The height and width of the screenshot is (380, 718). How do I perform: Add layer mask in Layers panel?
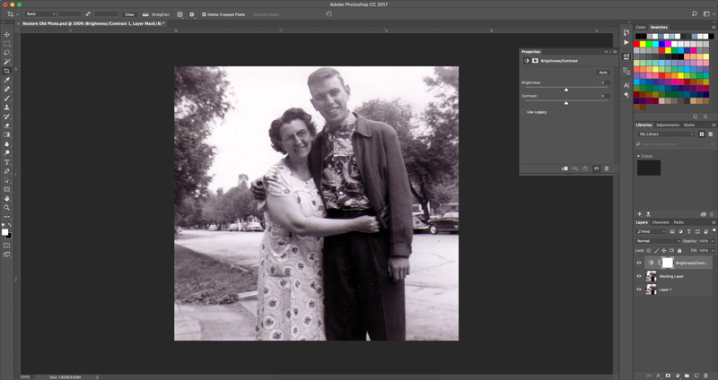point(668,376)
